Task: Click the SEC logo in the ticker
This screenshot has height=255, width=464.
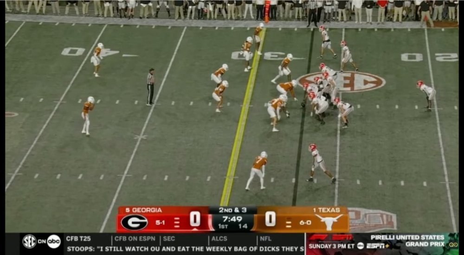Action: (29, 241)
